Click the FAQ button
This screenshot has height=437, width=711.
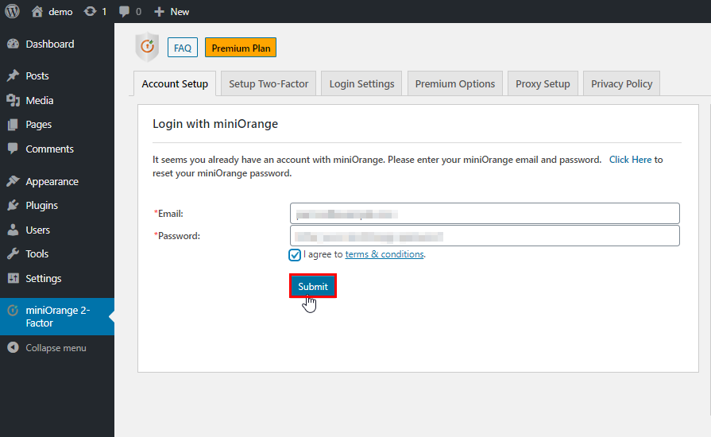click(x=183, y=48)
